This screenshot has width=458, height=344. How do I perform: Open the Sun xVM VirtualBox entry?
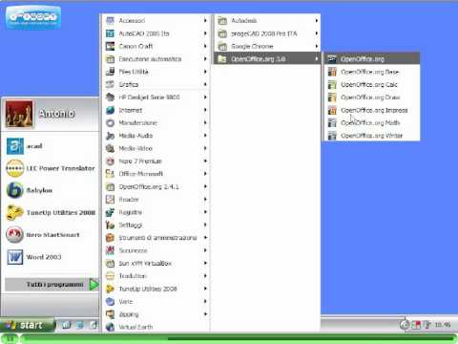point(156,263)
